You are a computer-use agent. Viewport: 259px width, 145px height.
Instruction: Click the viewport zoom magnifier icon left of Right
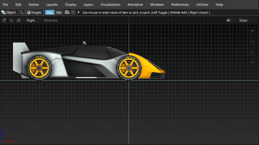click(11, 20)
